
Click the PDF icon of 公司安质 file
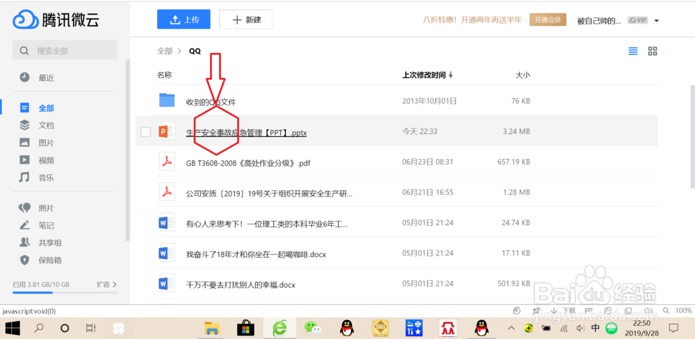point(167,192)
